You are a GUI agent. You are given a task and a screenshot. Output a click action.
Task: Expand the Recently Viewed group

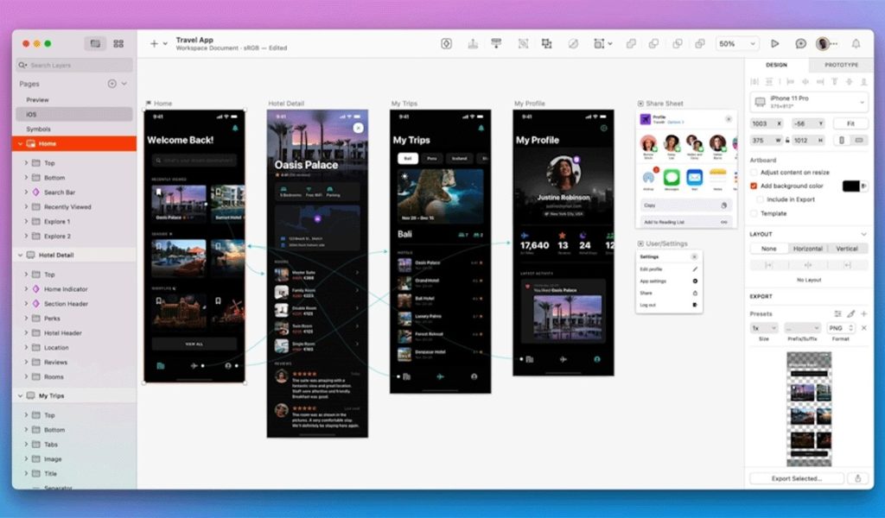click(x=26, y=207)
